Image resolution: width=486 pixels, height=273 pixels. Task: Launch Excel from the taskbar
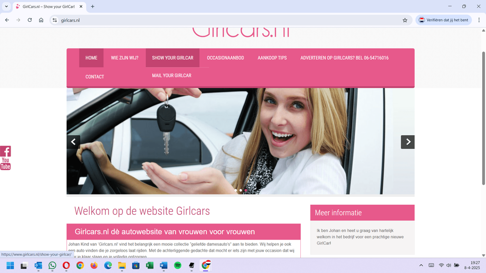(150, 265)
